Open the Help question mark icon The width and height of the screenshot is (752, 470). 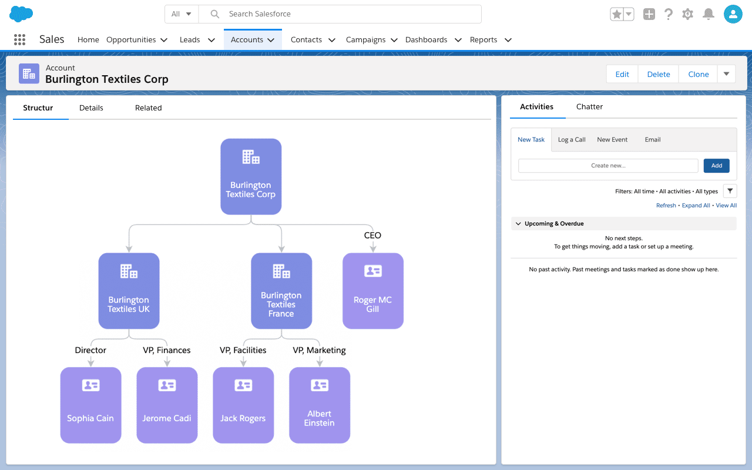(x=668, y=14)
